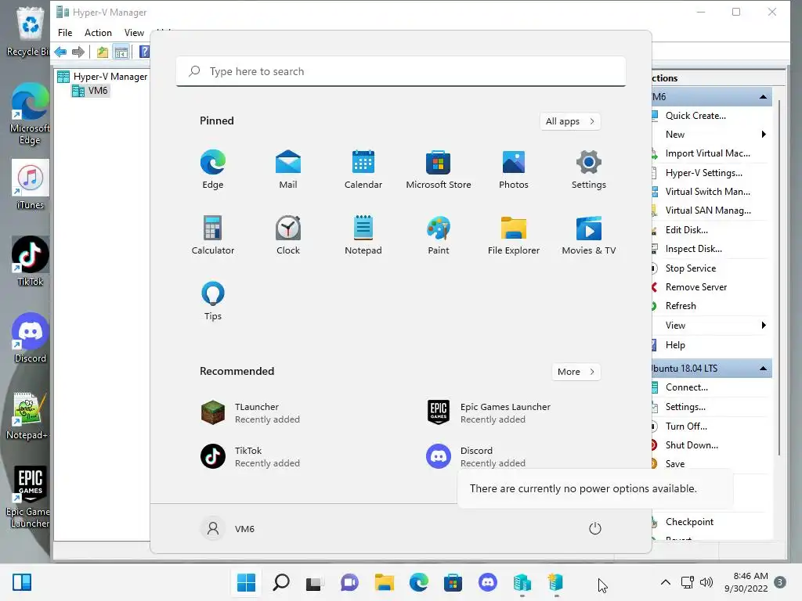Toggle the show/hide console tree icon
This screenshot has width=802, height=601.
121,52
